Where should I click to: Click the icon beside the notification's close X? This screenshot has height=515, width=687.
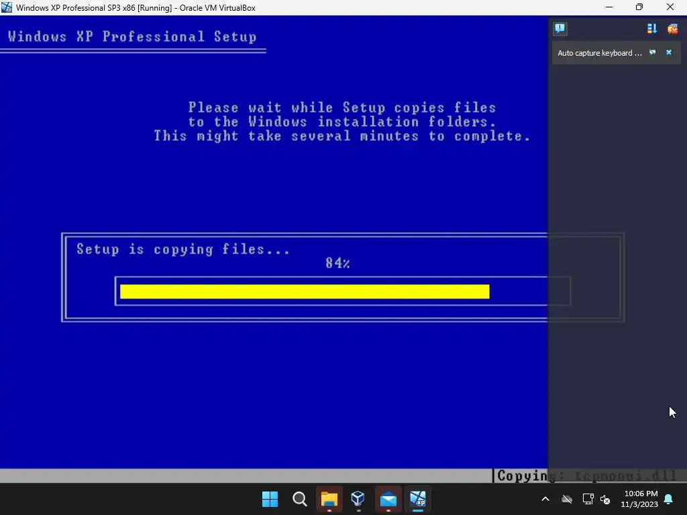[652, 52]
